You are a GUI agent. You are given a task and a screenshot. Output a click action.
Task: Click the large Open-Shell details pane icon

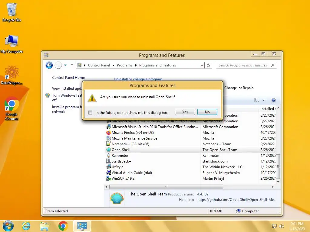click(x=117, y=198)
